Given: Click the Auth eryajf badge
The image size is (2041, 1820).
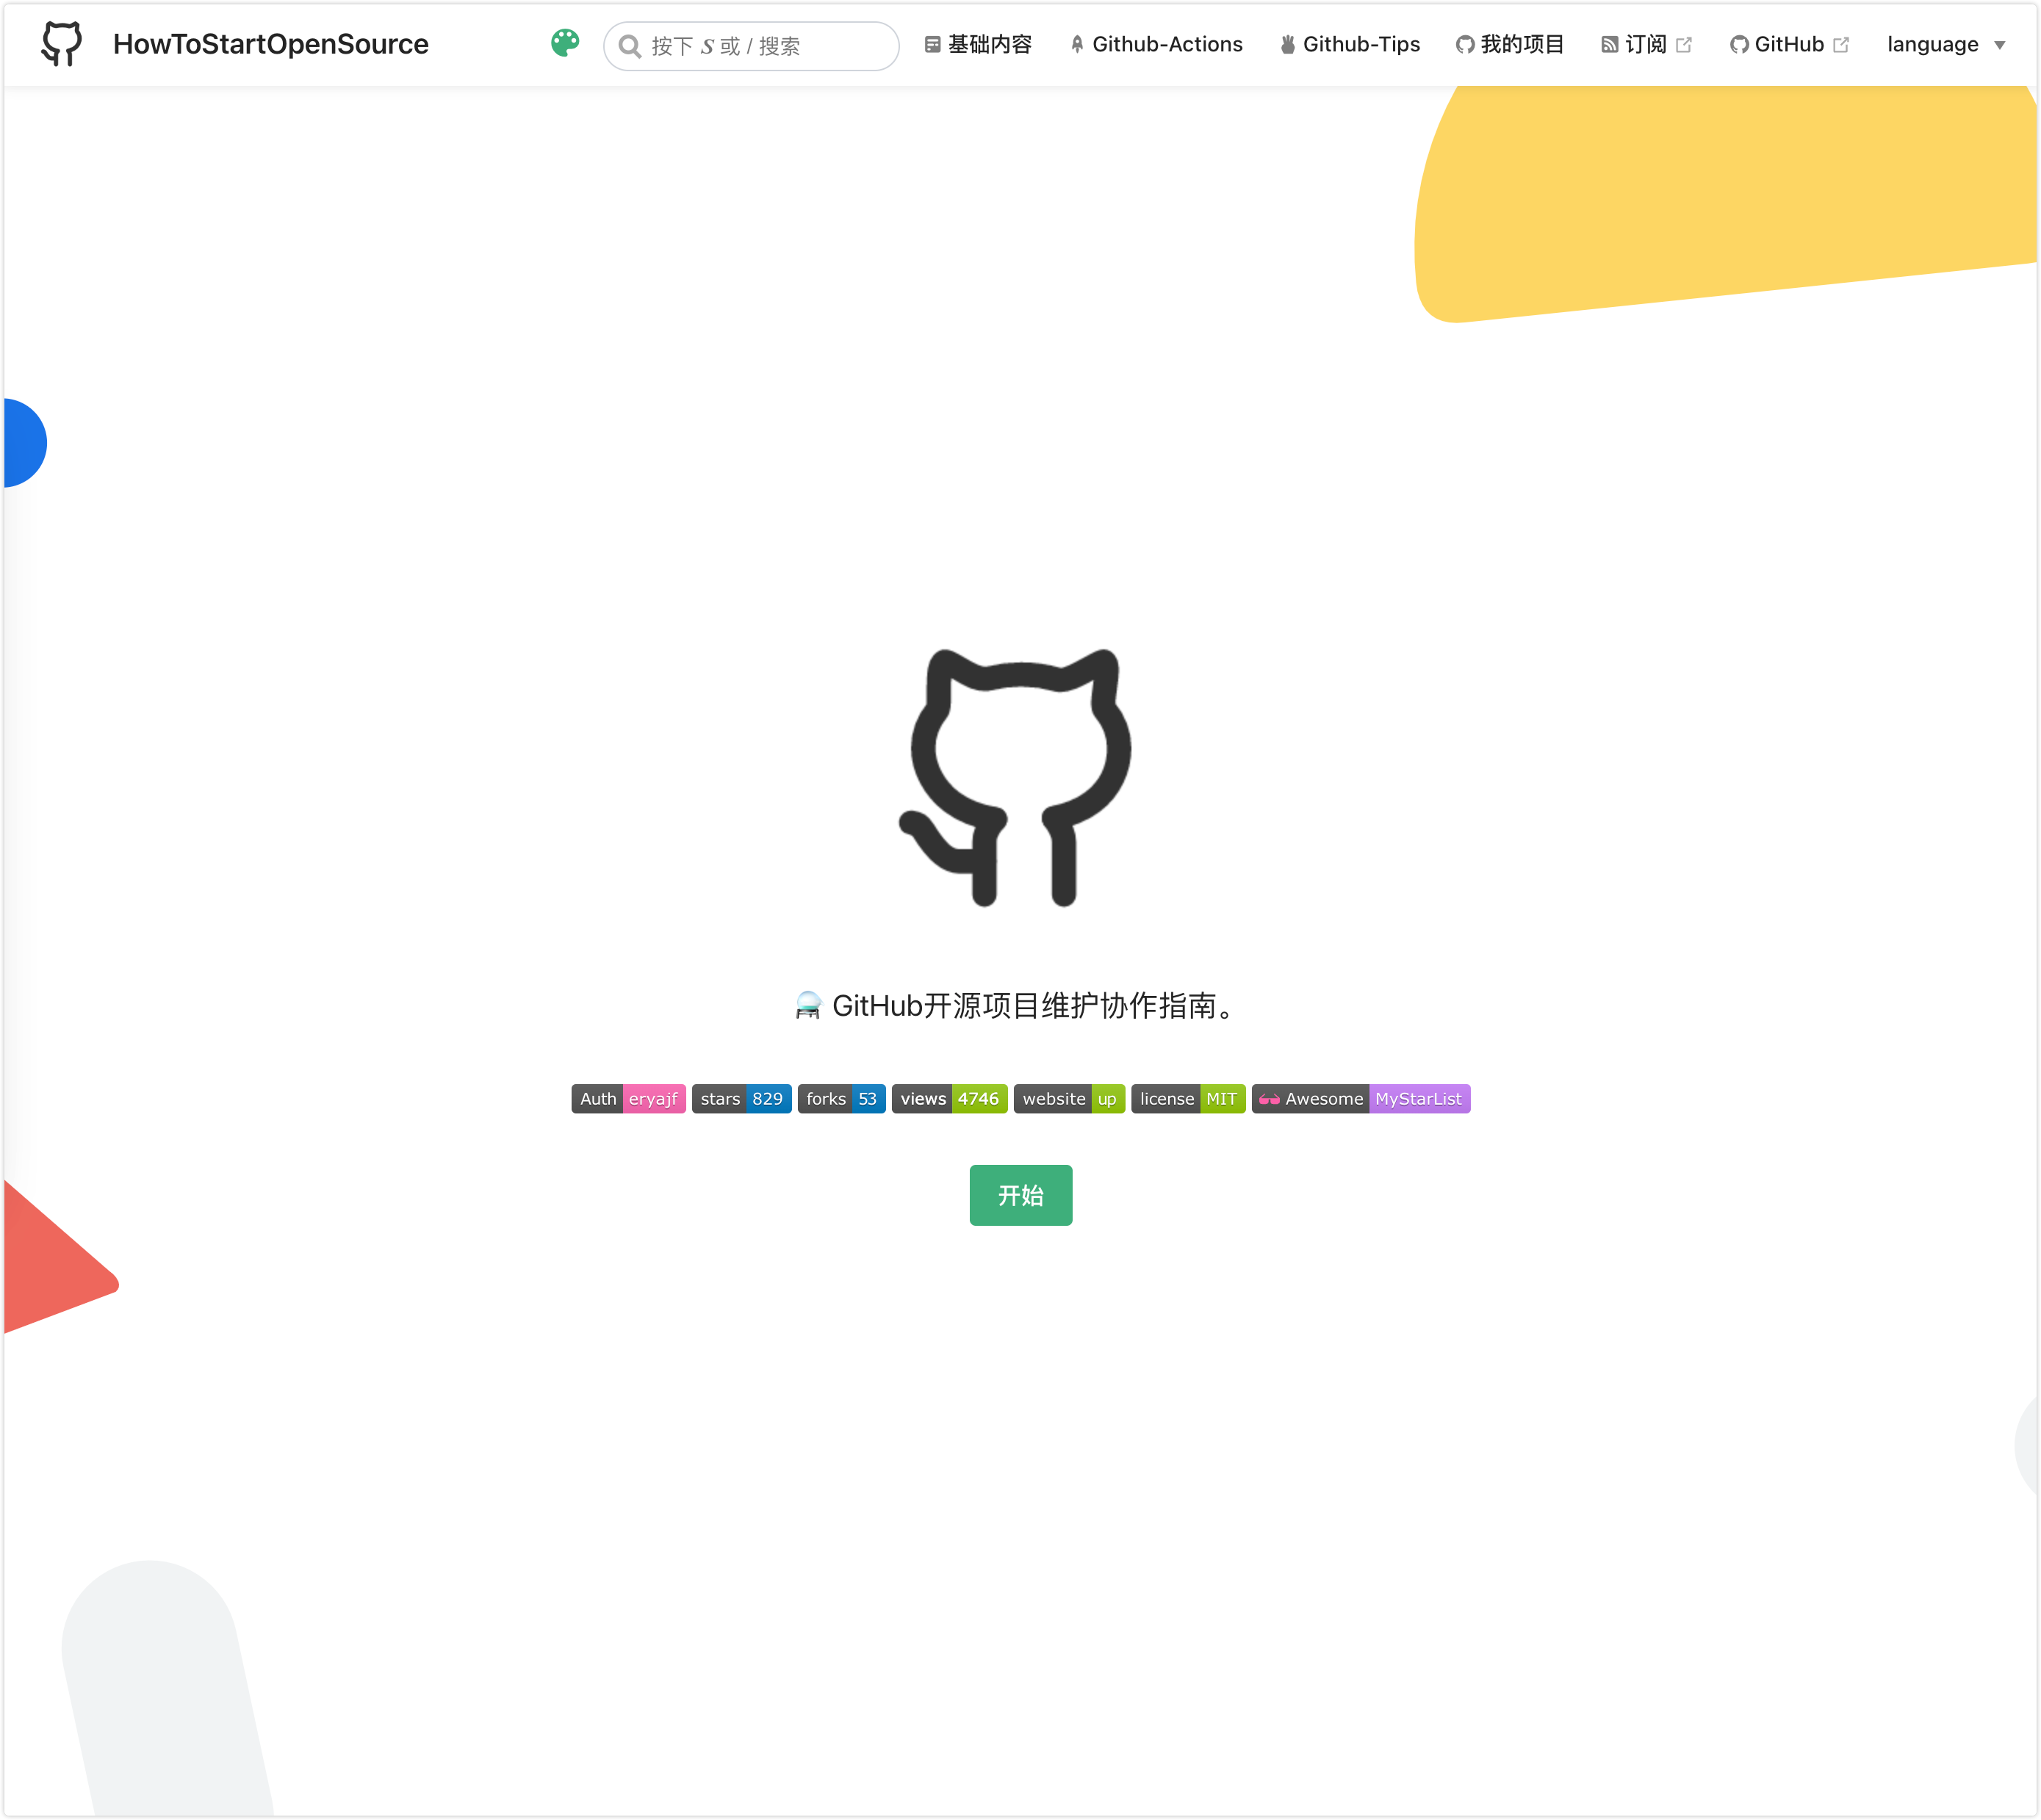Looking at the screenshot, I should coord(627,1099).
